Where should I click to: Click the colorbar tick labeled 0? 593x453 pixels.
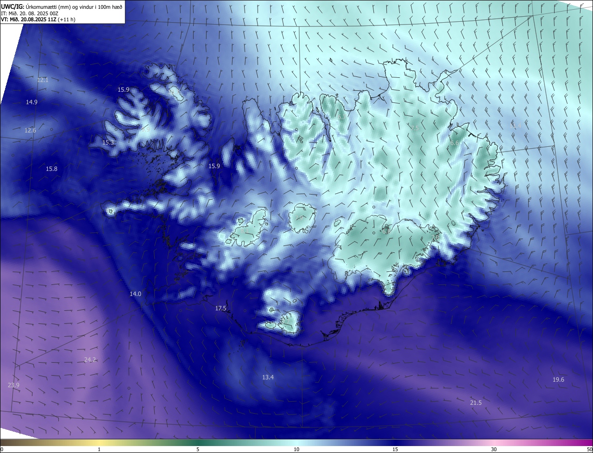tap(1, 449)
